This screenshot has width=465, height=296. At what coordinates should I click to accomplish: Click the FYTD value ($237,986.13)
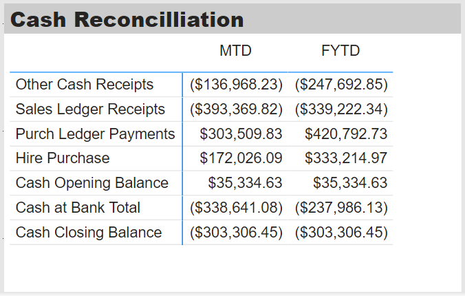point(341,207)
